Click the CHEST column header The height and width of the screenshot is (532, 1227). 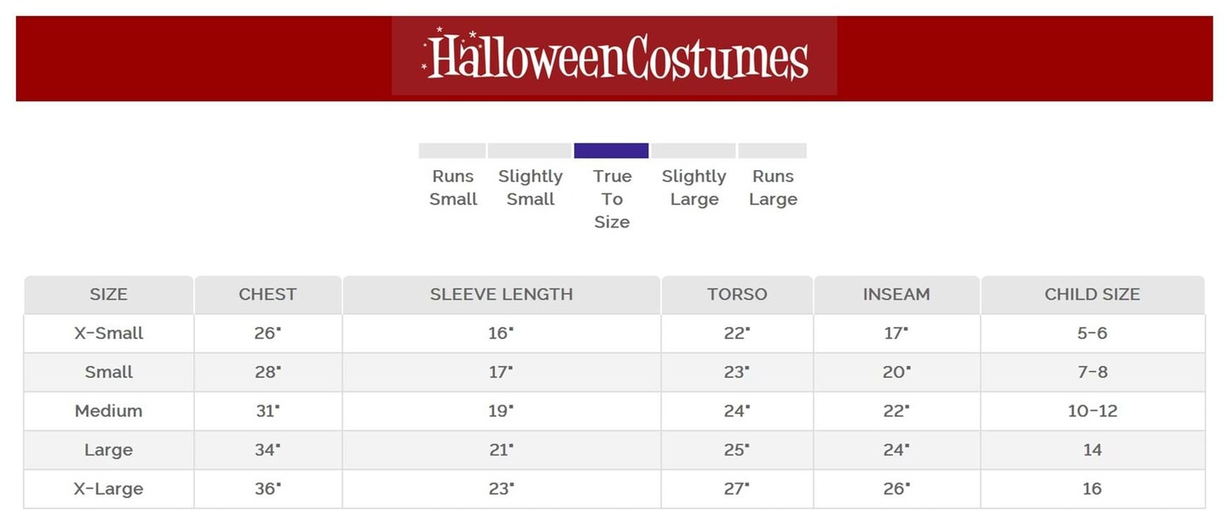pyautogui.click(x=268, y=295)
